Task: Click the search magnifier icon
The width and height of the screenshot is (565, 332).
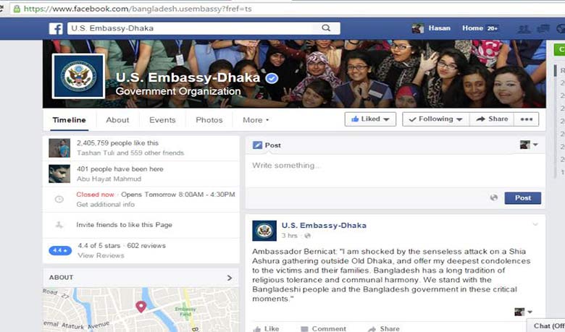Action: (x=326, y=28)
